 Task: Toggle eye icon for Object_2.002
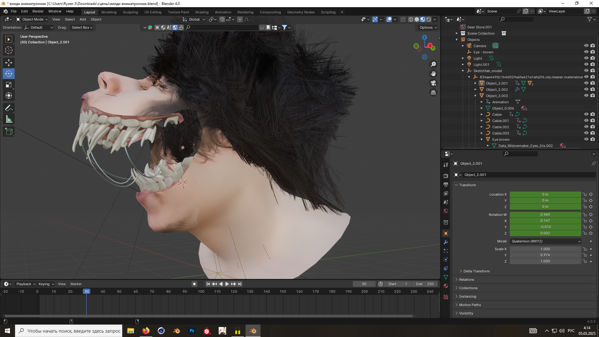click(586, 89)
